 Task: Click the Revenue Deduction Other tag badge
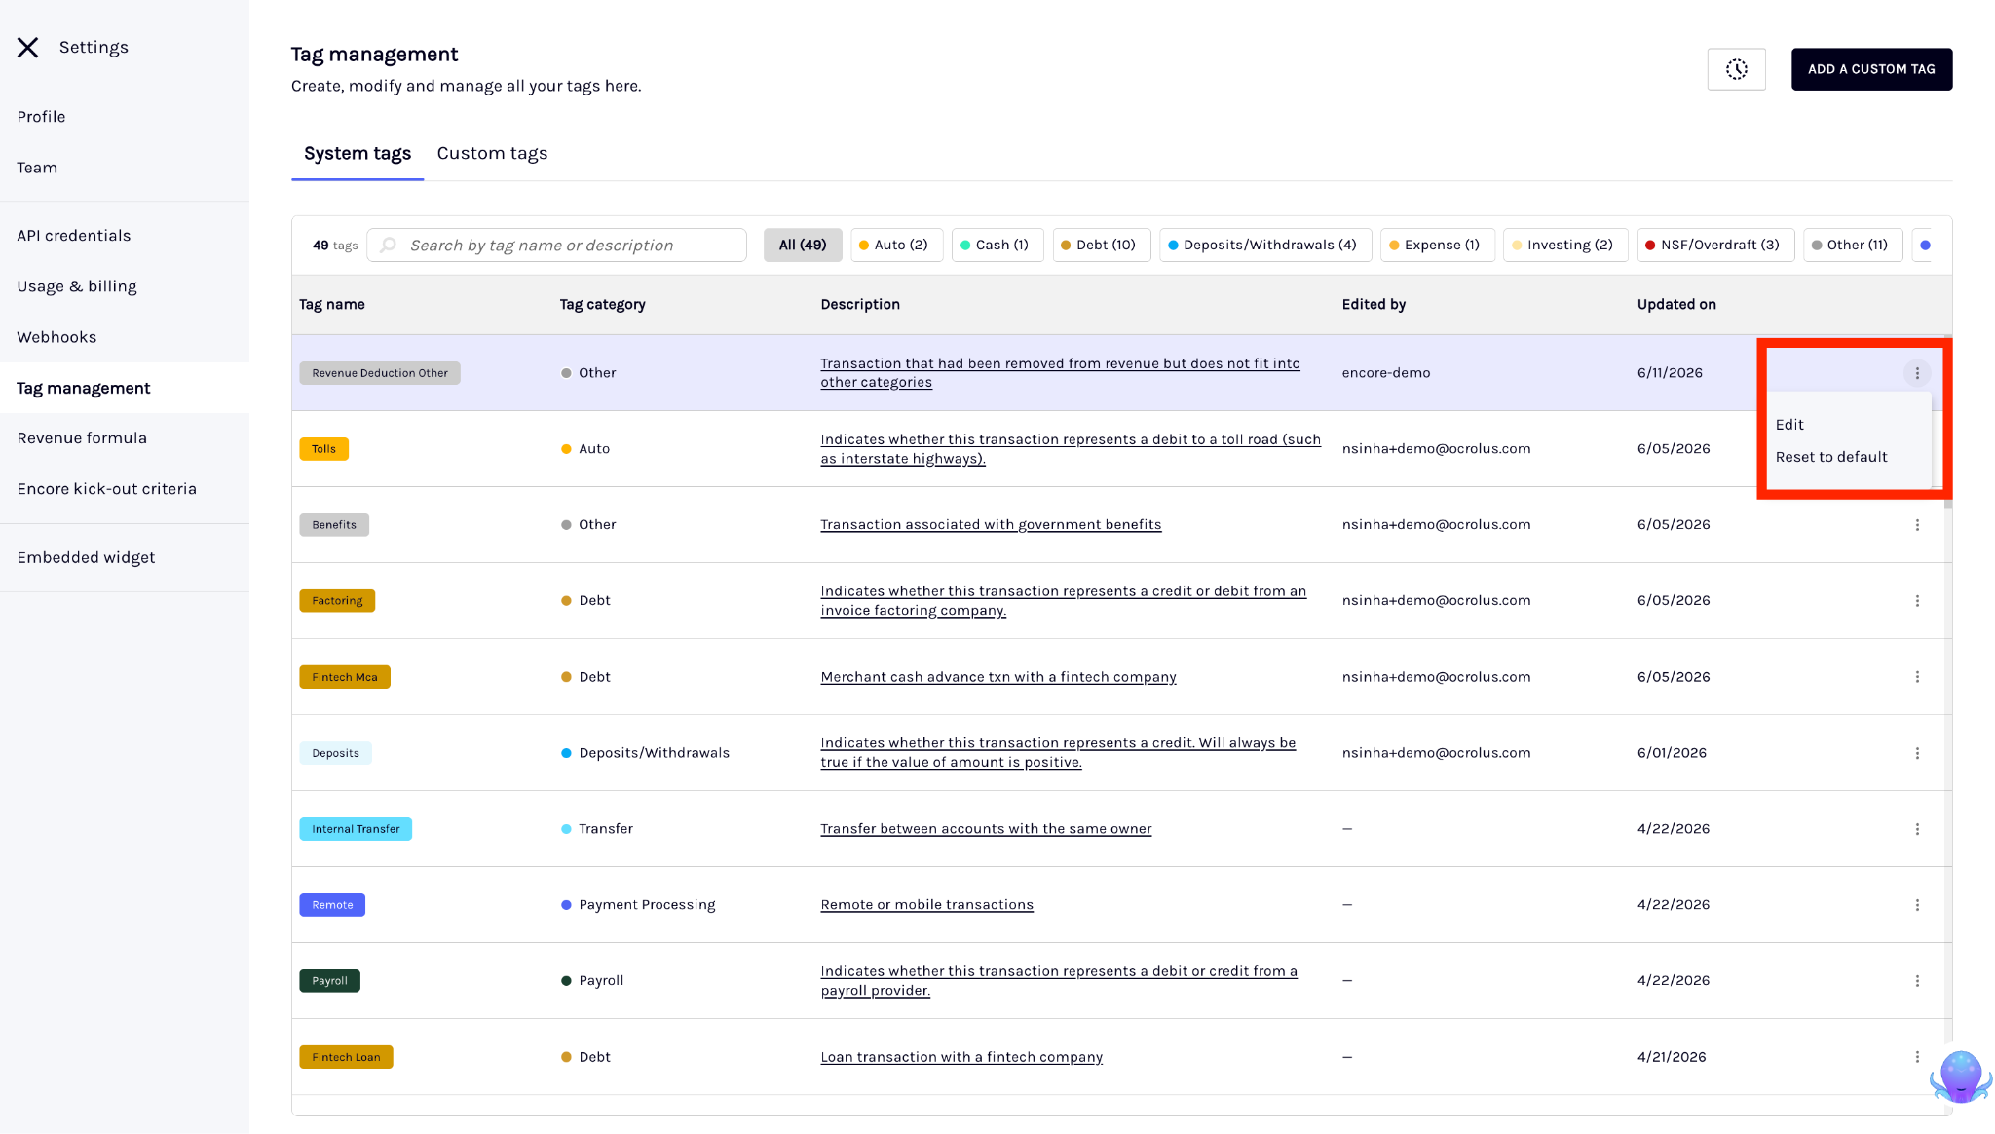coord(380,373)
